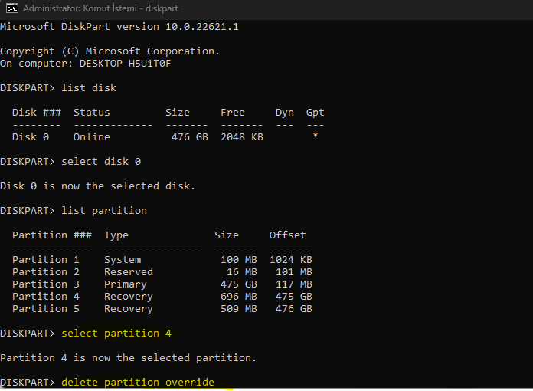The width and height of the screenshot is (533, 391).
Task: Click the Partition 2 Reserved row
Action: (x=162, y=271)
